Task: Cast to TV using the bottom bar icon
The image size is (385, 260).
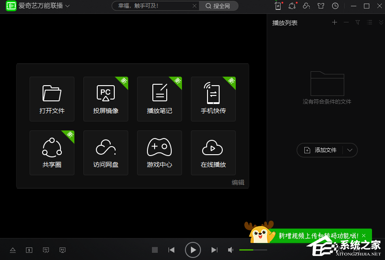Action: 46,250
